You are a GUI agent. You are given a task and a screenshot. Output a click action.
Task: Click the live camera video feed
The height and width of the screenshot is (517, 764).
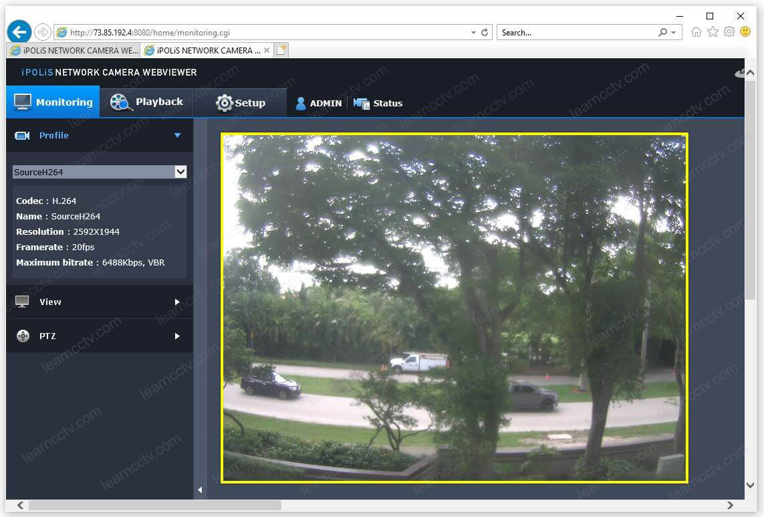pos(455,308)
